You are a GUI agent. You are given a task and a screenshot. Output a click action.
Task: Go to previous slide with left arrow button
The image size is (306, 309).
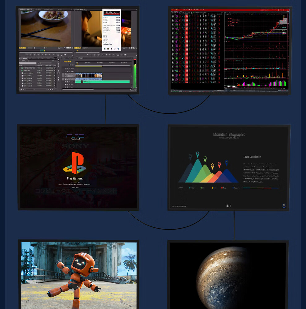[227, 206]
